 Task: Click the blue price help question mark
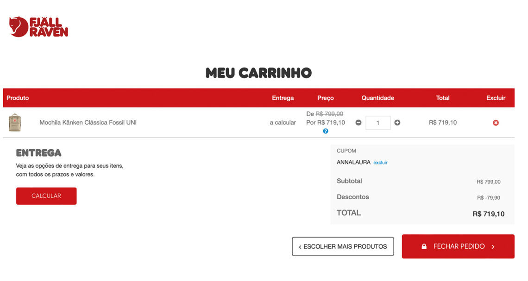(x=326, y=131)
